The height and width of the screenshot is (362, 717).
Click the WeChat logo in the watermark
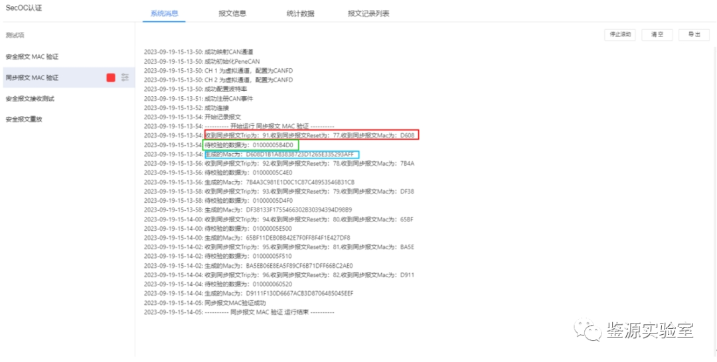(x=588, y=330)
